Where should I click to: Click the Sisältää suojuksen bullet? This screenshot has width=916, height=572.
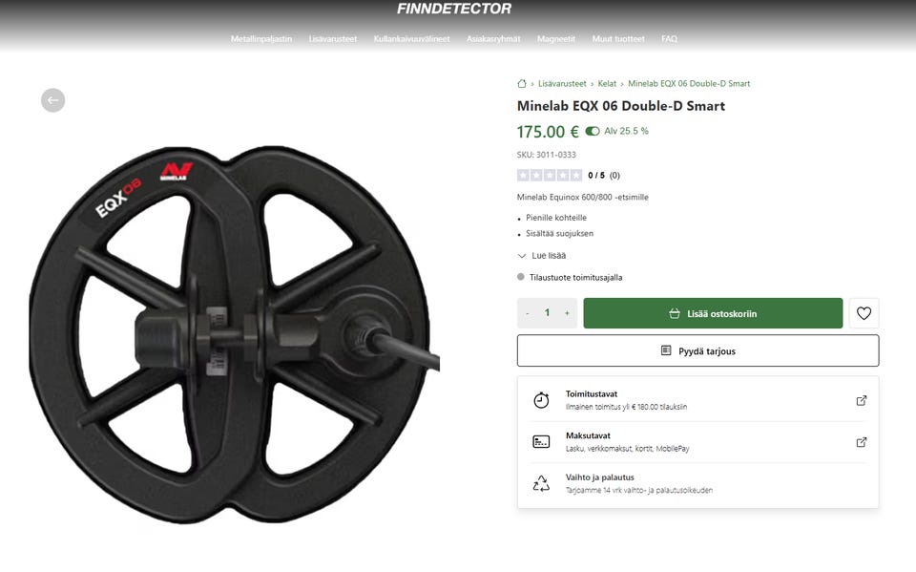(559, 233)
